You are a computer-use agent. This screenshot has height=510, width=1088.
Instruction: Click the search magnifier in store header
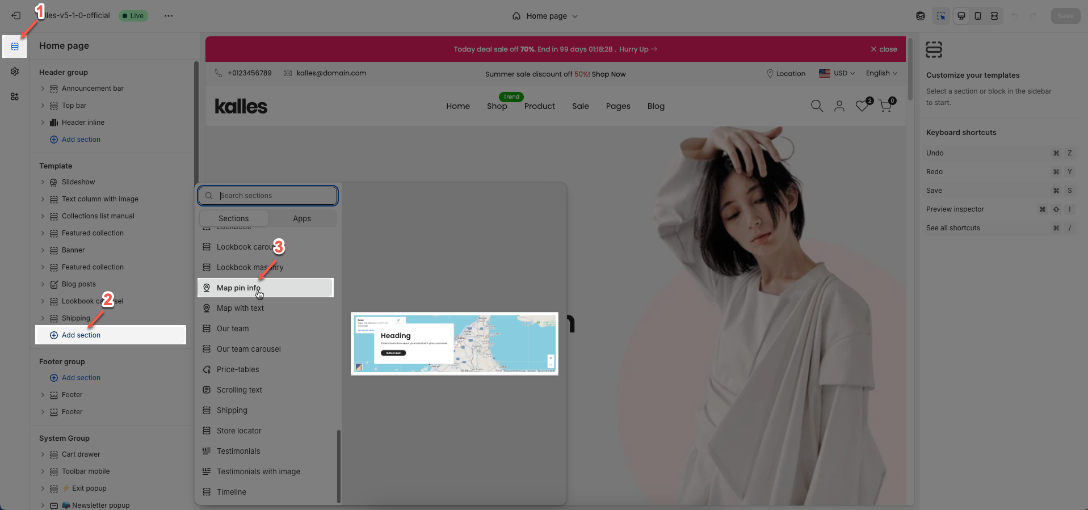coord(817,106)
